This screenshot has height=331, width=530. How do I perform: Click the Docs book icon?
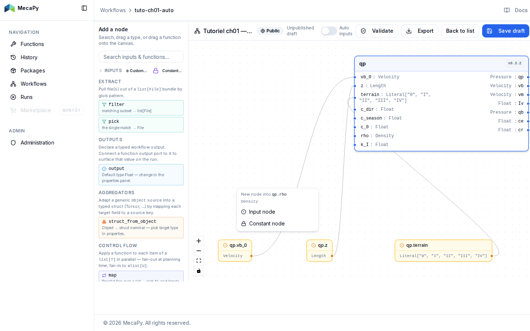(507, 10)
